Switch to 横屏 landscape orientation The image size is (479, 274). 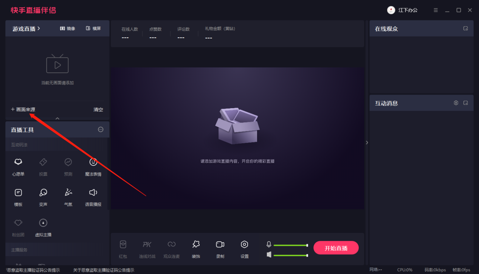93,29
